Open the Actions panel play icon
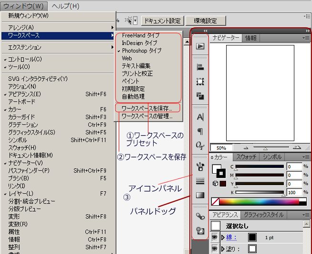This screenshot has height=254, width=312. [200, 46]
